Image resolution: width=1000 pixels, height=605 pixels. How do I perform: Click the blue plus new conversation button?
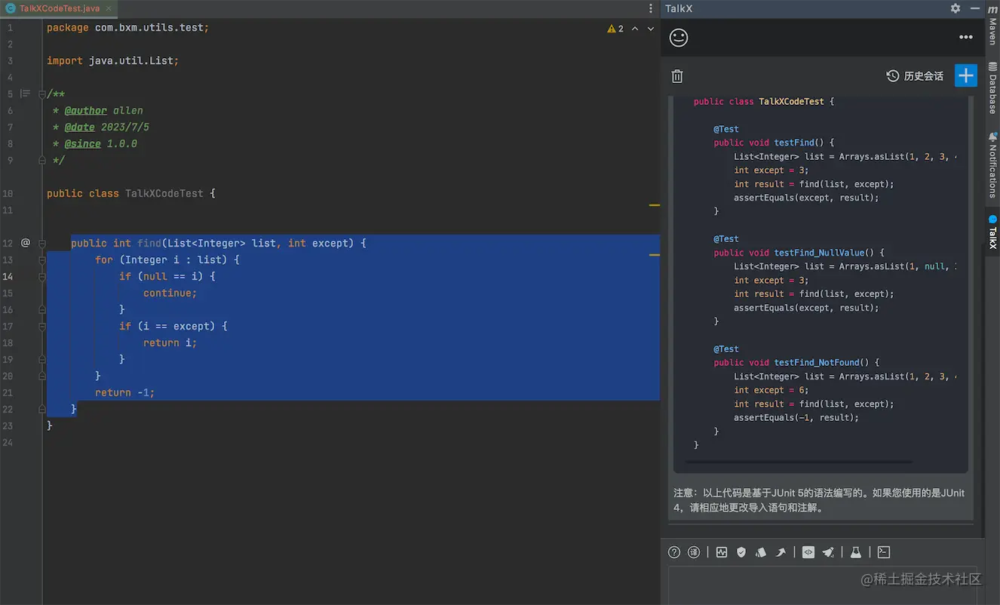click(966, 75)
